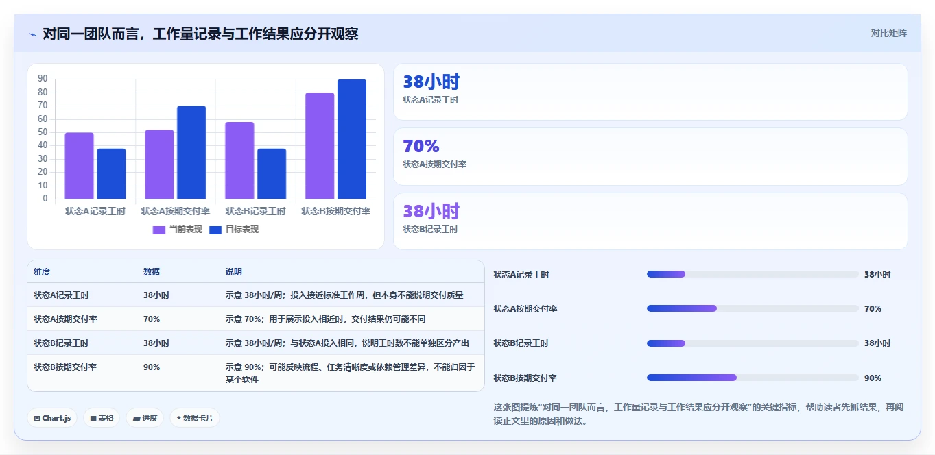Click the 表格 chip
The width and height of the screenshot is (935, 455).
(102, 418)
